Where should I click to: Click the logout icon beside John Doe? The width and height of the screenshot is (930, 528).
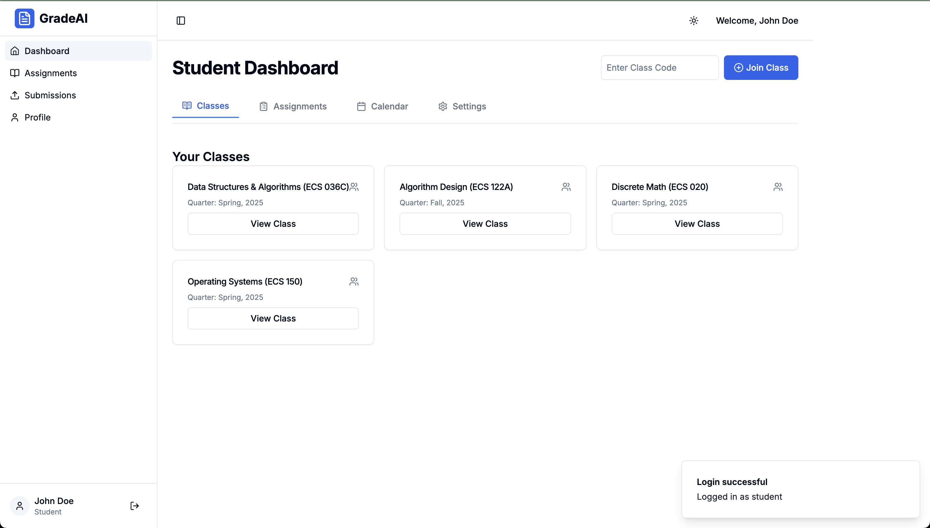coord(134,506)
